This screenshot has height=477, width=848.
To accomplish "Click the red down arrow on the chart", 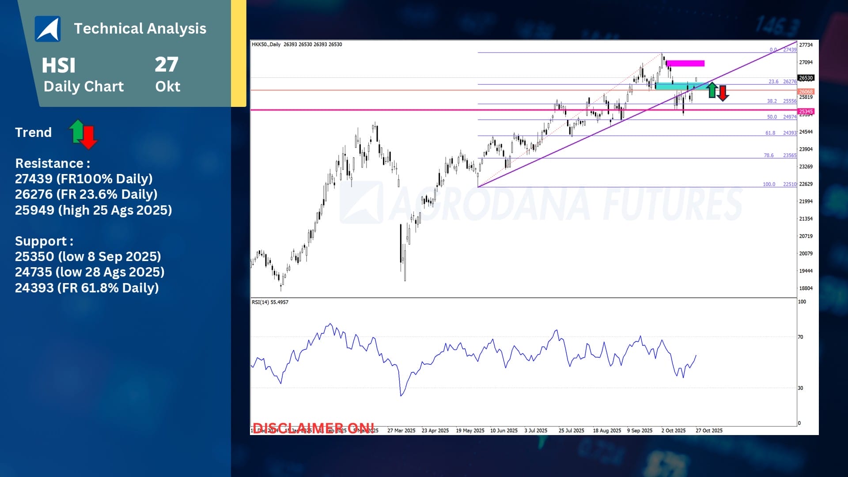I will click(x=723, y=93).
